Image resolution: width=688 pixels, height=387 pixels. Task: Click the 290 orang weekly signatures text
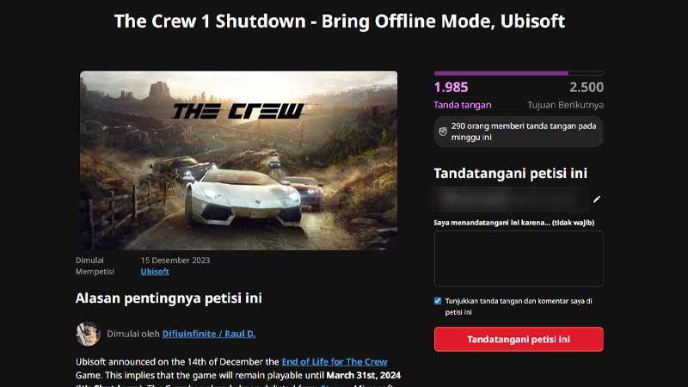[524, 132]
